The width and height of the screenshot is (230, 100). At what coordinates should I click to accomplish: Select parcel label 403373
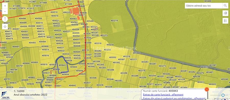(x=104, y=36)
